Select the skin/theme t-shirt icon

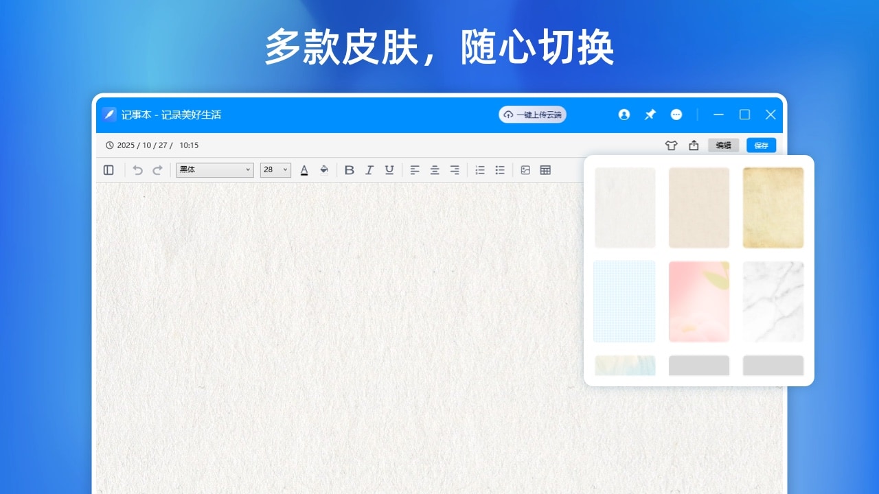click(x=671, y=145)
